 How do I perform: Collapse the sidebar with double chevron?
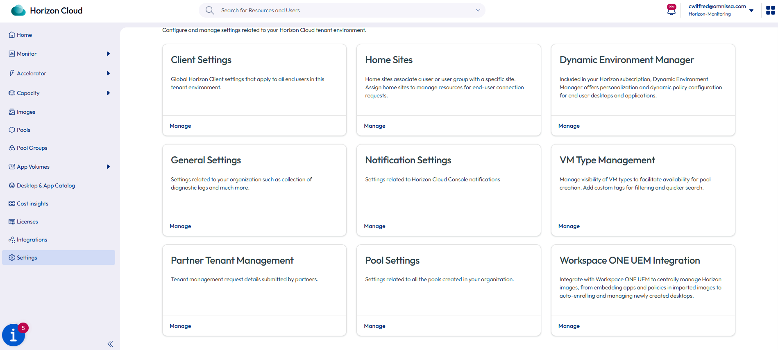pos(110,344)
